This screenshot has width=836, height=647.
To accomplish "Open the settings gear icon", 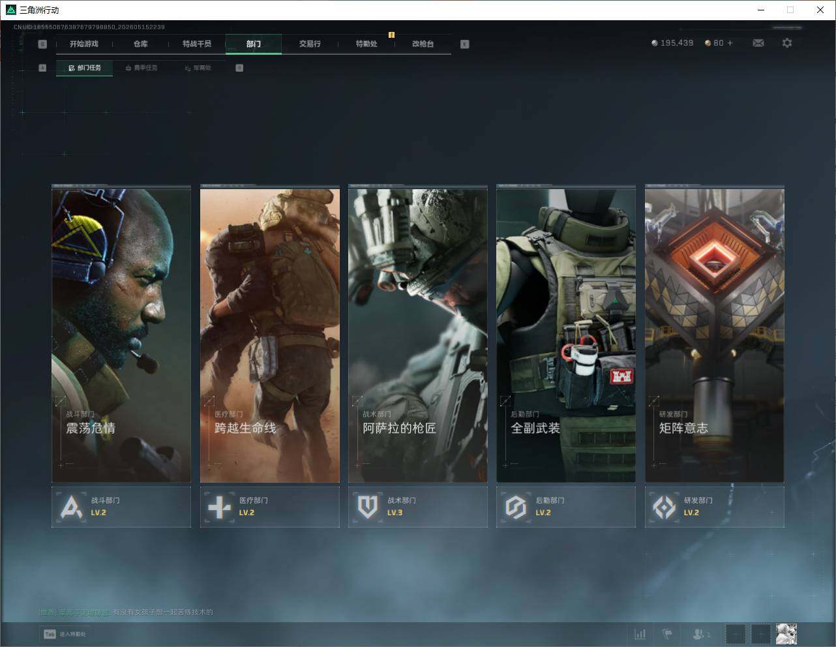I will pyautogui.click(x=787, y=43).
